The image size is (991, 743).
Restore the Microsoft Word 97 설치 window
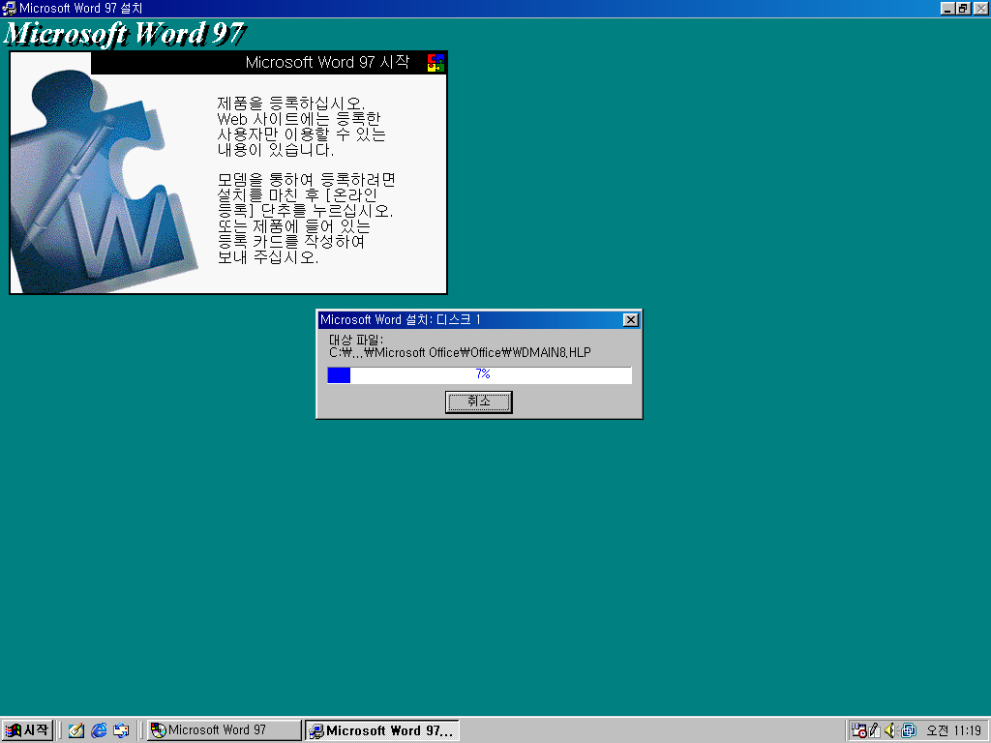click(963, 8)
